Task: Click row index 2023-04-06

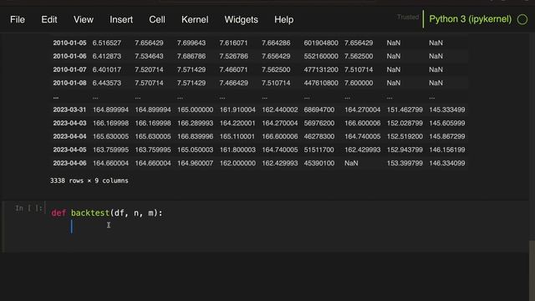Action: point(69,163)
